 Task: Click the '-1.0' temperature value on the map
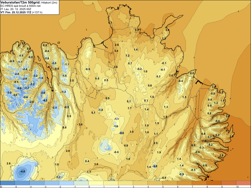101,110
